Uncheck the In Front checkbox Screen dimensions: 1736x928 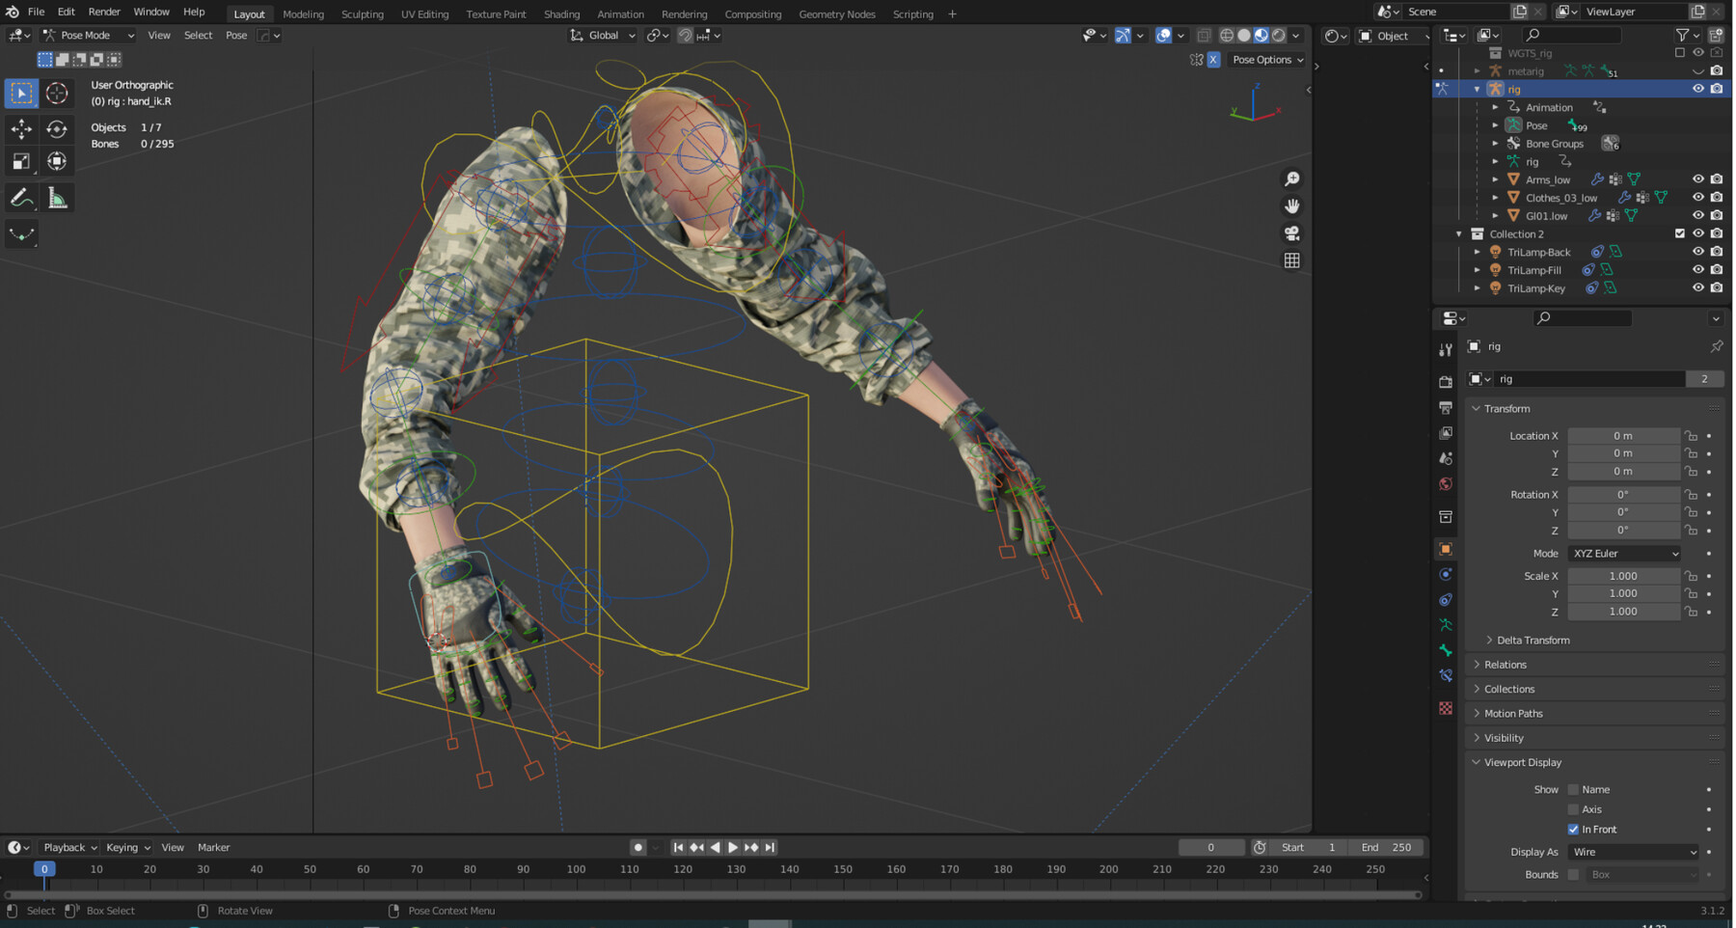coord(1573,830)
